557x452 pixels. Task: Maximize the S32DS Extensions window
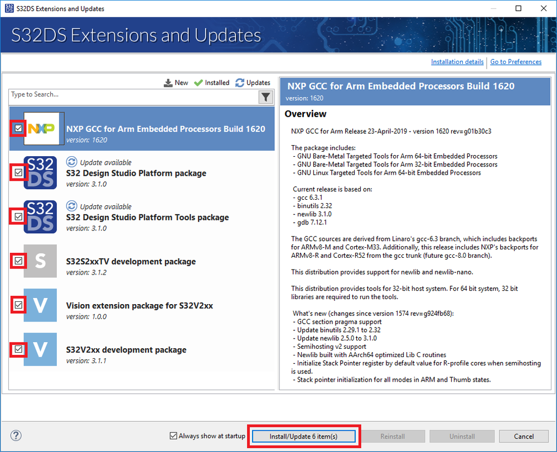[519, 8]
